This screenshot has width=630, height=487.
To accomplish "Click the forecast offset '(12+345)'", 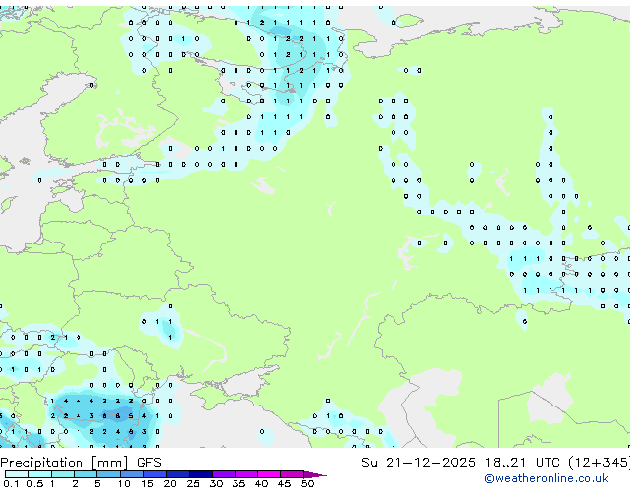I will (599, 463).
